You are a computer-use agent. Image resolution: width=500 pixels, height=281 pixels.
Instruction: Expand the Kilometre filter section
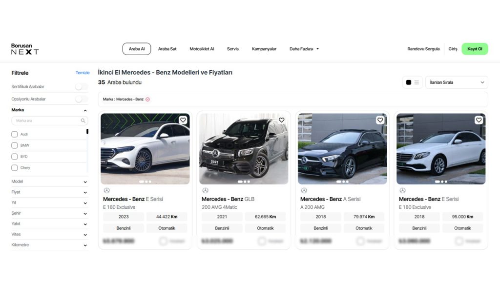pyautogui.click(x=49, y=244)
